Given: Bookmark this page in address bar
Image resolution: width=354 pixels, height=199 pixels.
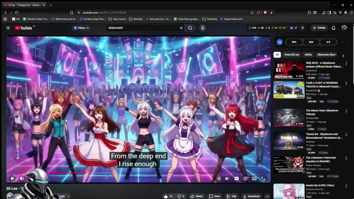Looking at the screenshot, I should (71, 12).
